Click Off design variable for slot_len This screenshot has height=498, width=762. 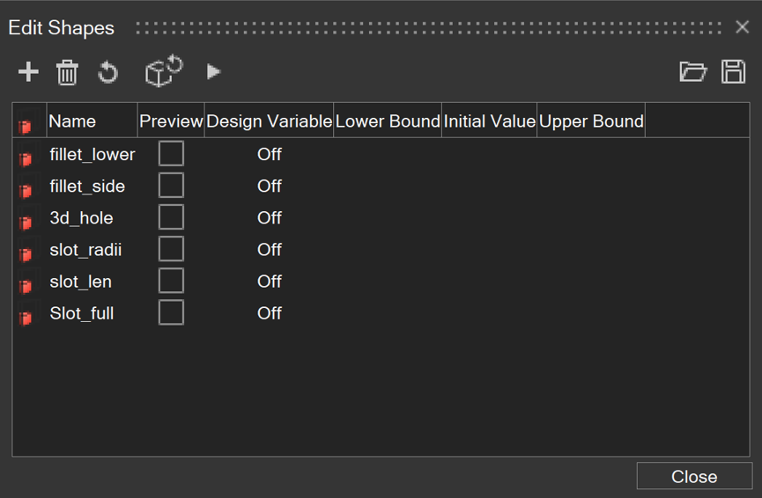pos(270,282)
